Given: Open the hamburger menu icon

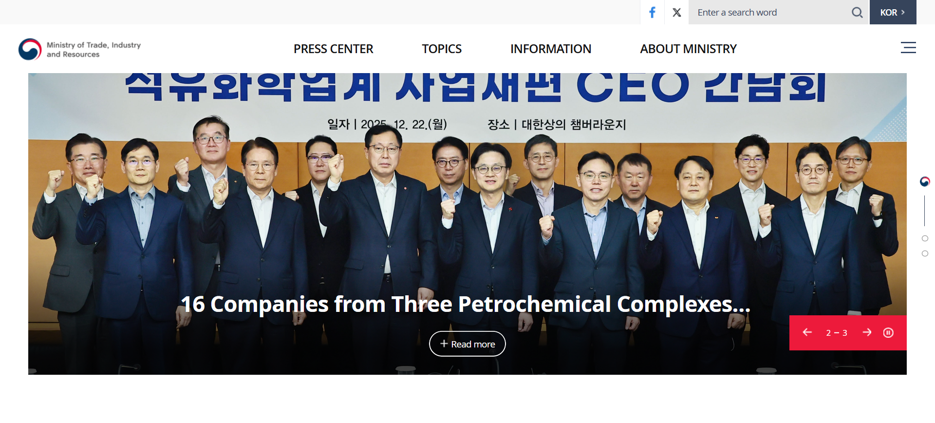Looking at the screenshot, I should click(x=908, y=48).
